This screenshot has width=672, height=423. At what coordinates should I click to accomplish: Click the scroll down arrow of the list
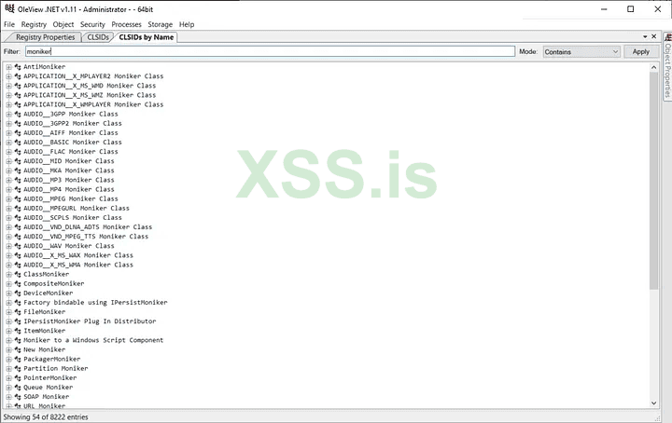click(x=653, y=403)
